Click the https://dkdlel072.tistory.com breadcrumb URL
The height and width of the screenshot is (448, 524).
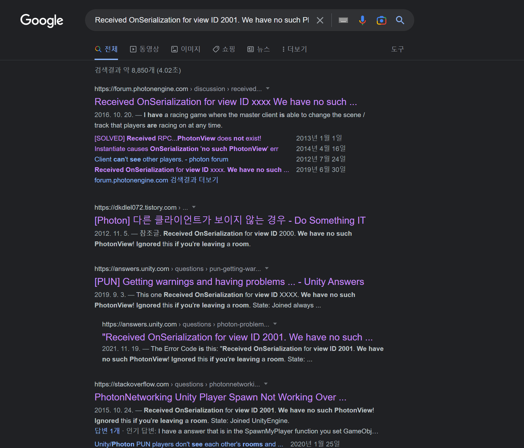point(135,208)
